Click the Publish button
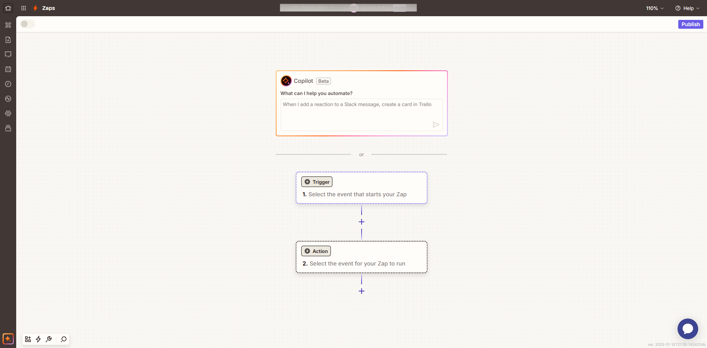The height and width of the screenshot is (348, 707). pos(690,24)
